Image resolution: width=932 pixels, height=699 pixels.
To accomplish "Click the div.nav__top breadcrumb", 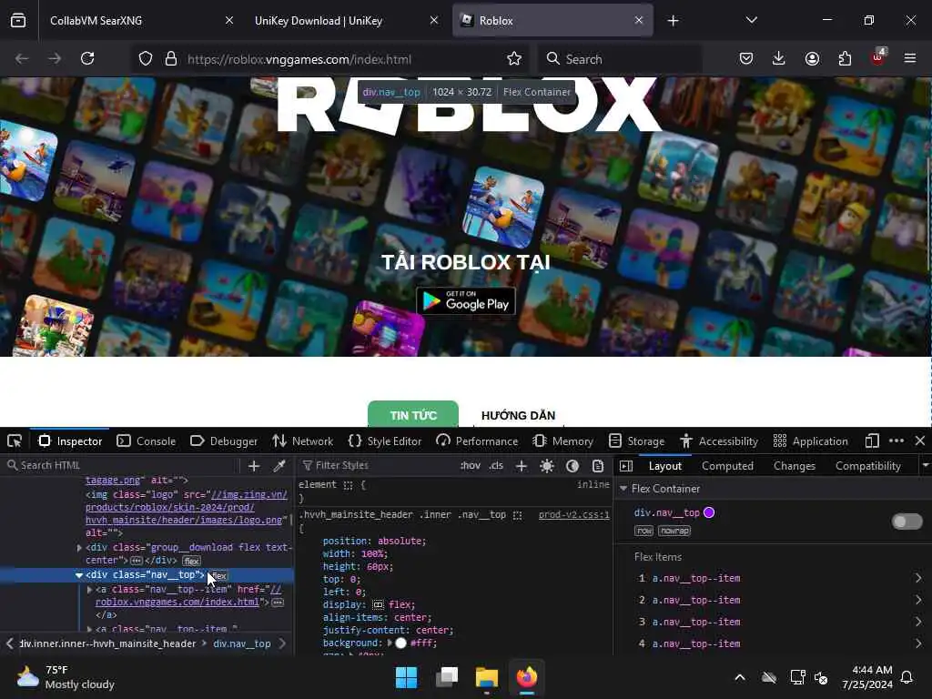I will [242, 643].
